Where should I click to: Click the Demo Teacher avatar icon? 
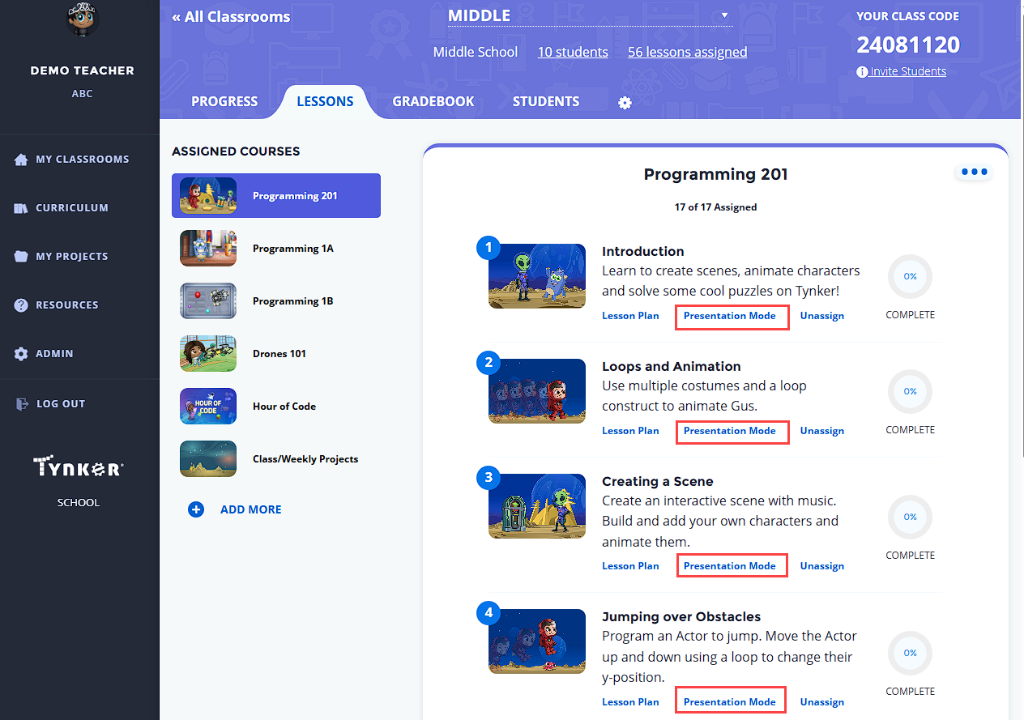(x=82, y=19)
